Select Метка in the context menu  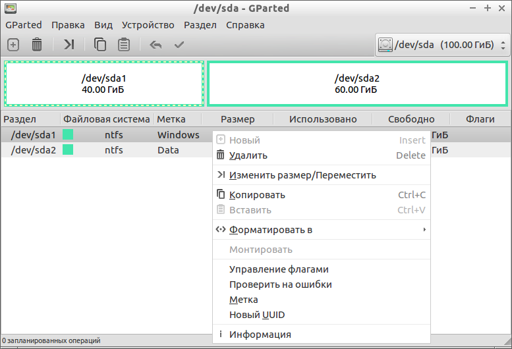point(322,300)
